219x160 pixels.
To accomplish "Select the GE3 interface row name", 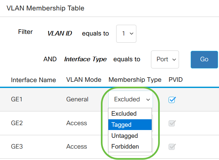I will pyautogui.click(x=17, y=147).
